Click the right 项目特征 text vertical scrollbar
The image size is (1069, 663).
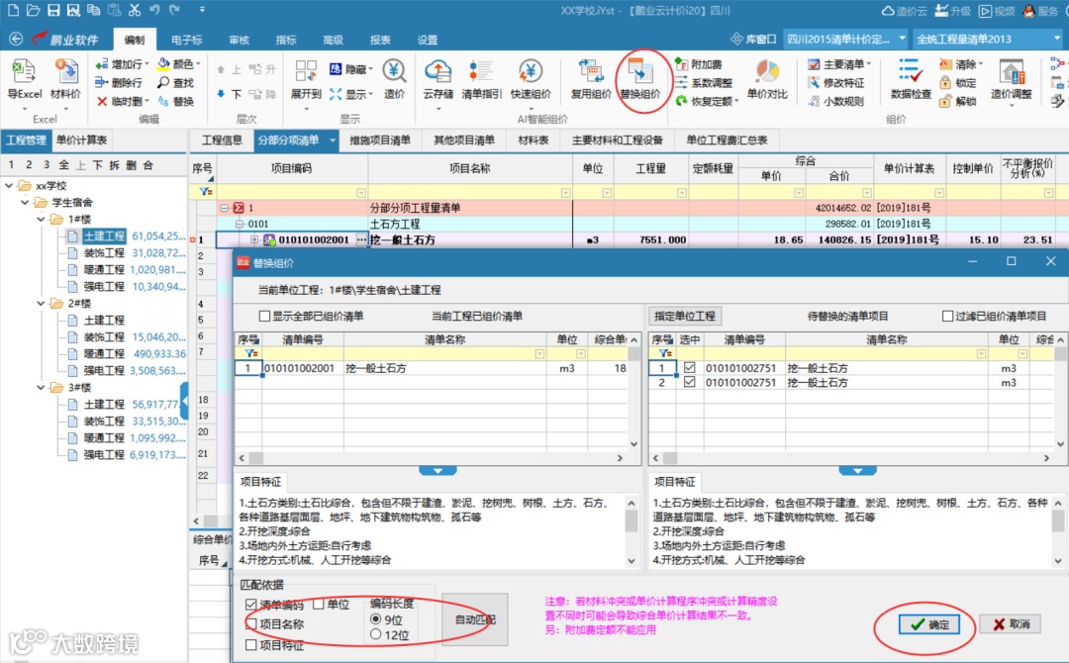[x=1057, y=531]
